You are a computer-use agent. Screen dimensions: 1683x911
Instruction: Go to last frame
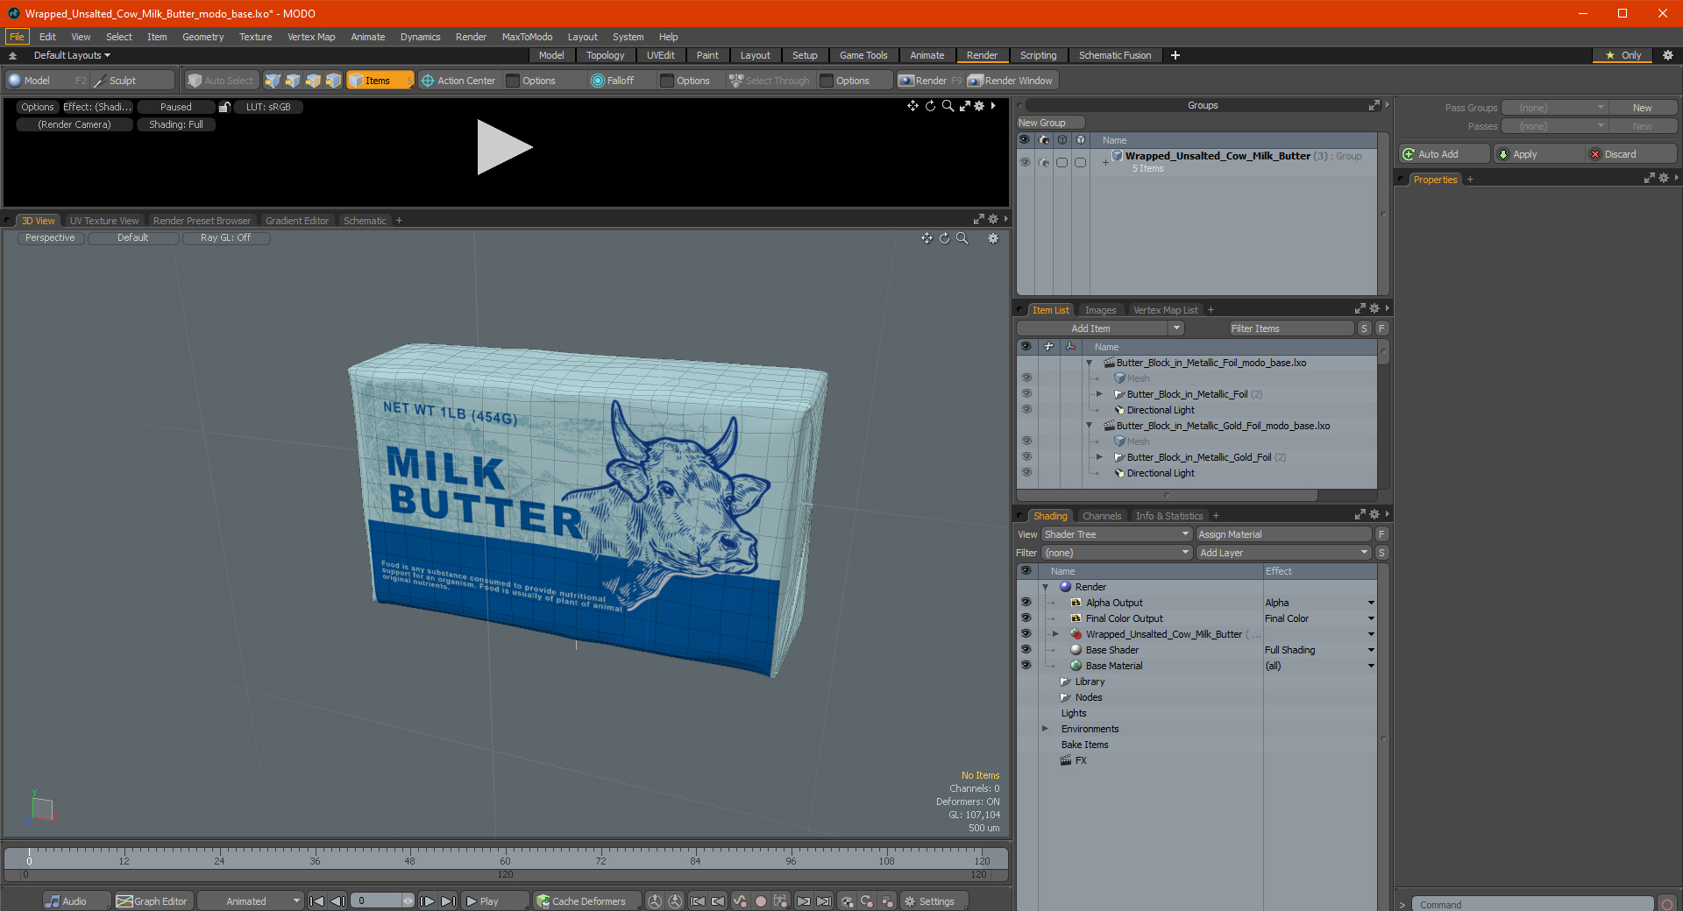pos(448,901)
